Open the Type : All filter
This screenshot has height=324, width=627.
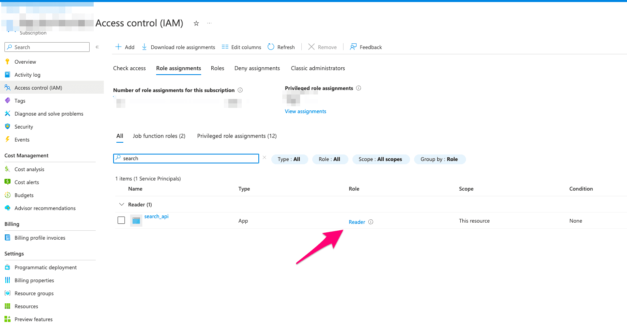289,159
